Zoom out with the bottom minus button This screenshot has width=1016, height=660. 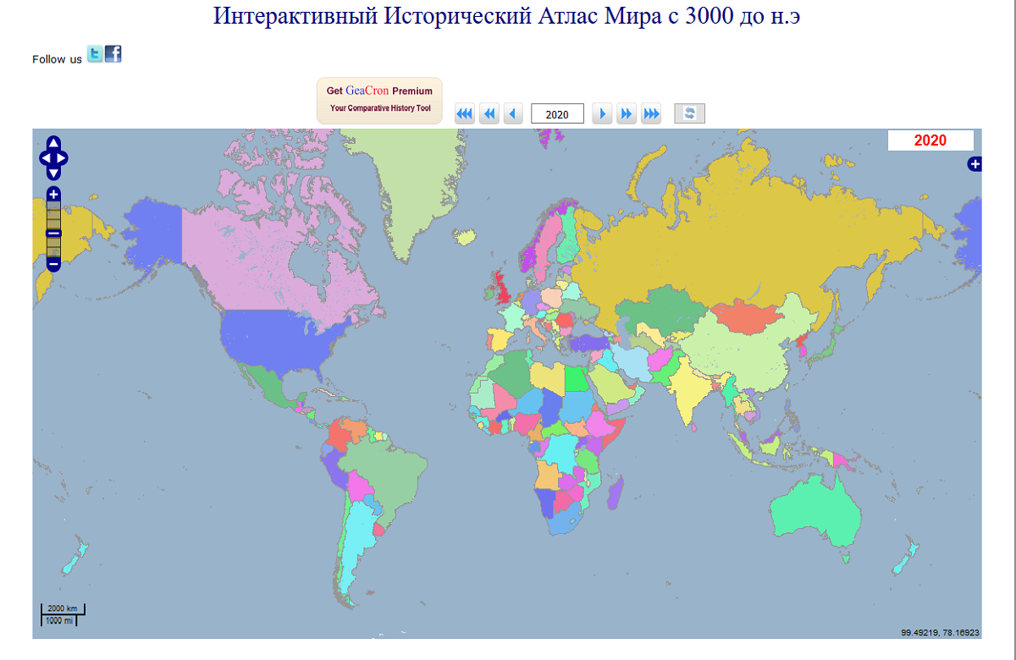click(52, 265)
